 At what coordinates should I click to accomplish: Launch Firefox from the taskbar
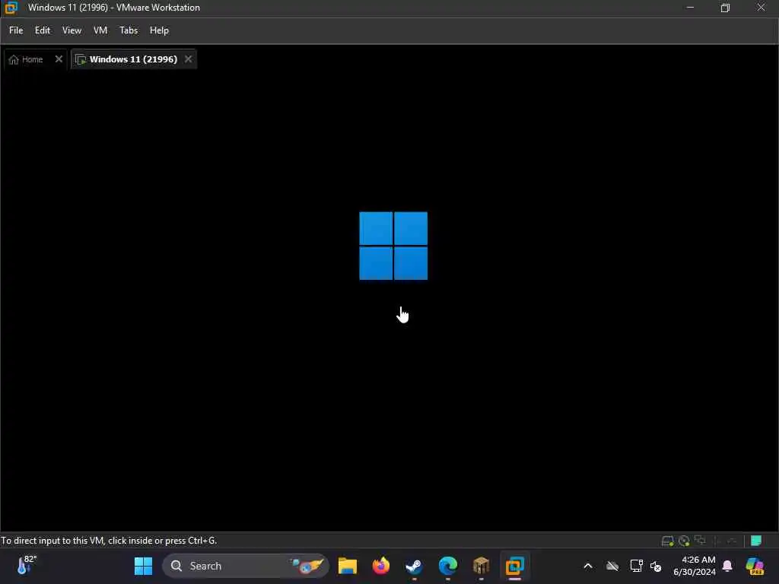pos(381,566)
